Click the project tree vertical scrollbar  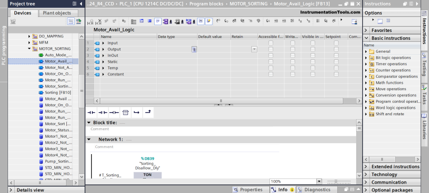point(81,91)
